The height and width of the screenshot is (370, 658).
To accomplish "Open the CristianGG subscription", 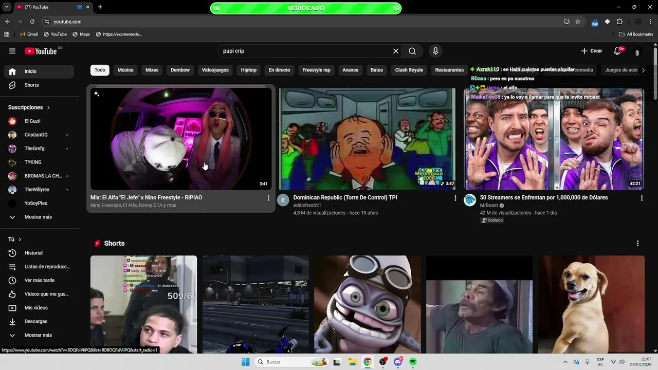I will [x=39, y=135].
